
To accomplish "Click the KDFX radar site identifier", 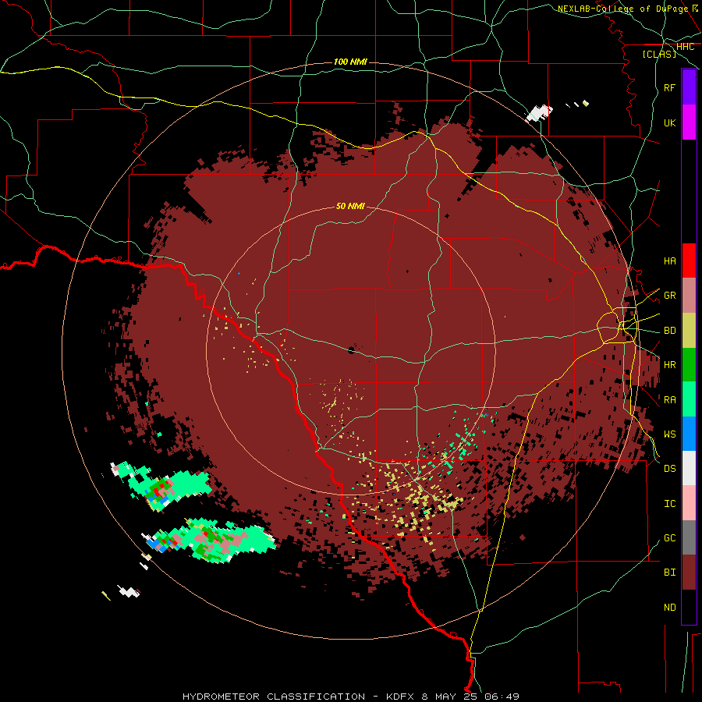I will coord(401,697).
